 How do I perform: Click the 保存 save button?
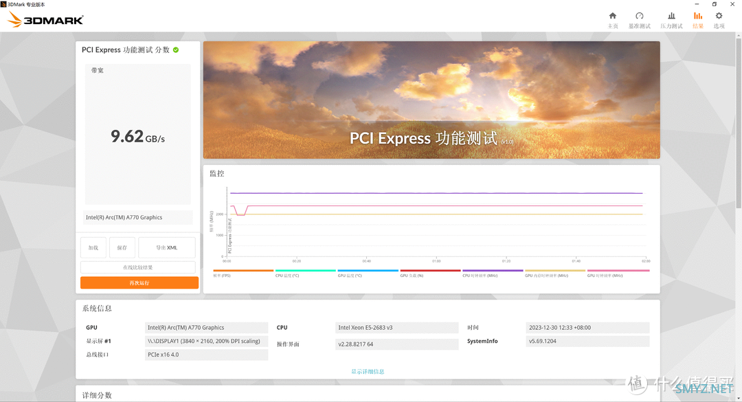click(x=122, y=247)
